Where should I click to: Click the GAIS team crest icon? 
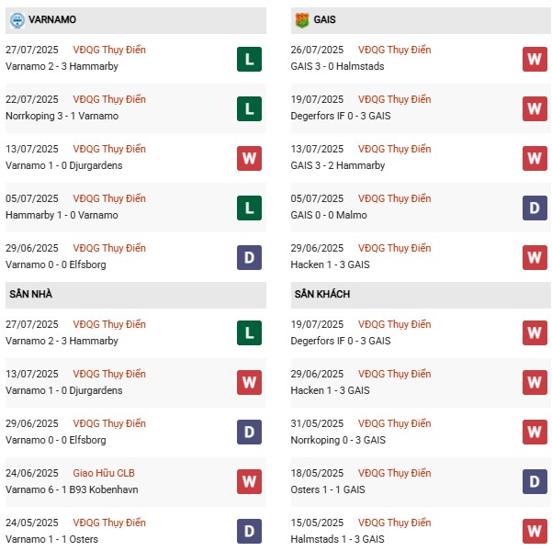tap(301, 19)
